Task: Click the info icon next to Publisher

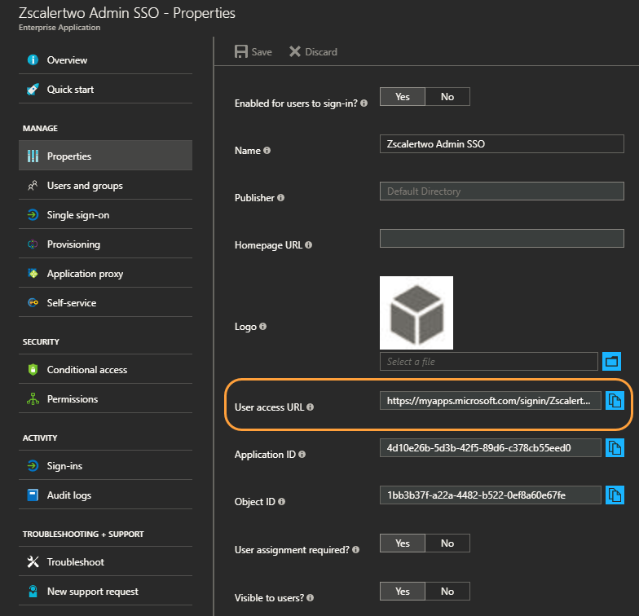Action: pyautogui.click(x=281, y=197)
